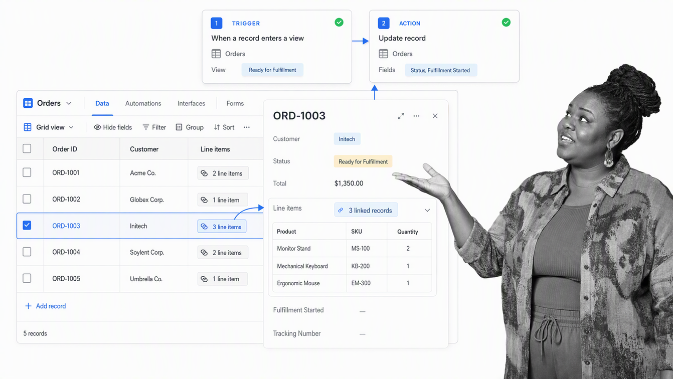673x379 pixels.
Task: Check the ORD-1002 row checkbox
Action: 27,199
